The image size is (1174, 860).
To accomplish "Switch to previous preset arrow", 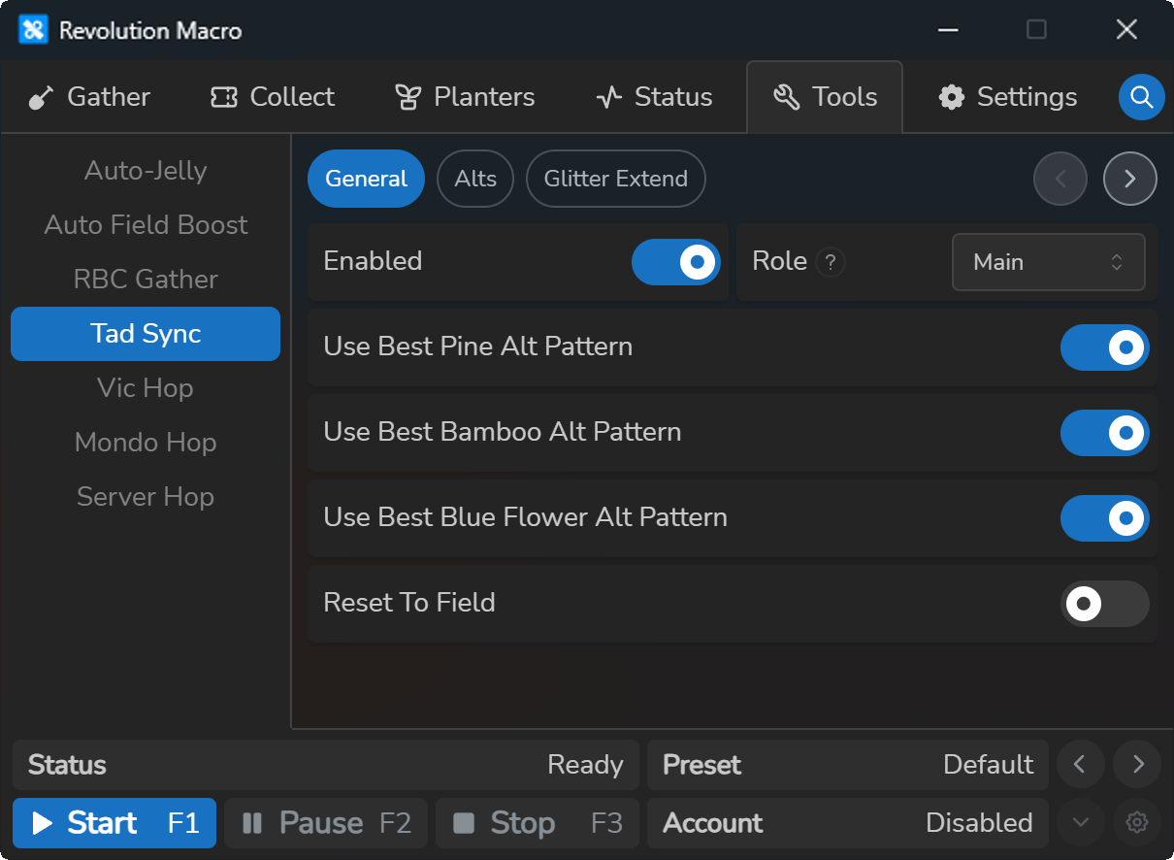I will click(1080, 765).
